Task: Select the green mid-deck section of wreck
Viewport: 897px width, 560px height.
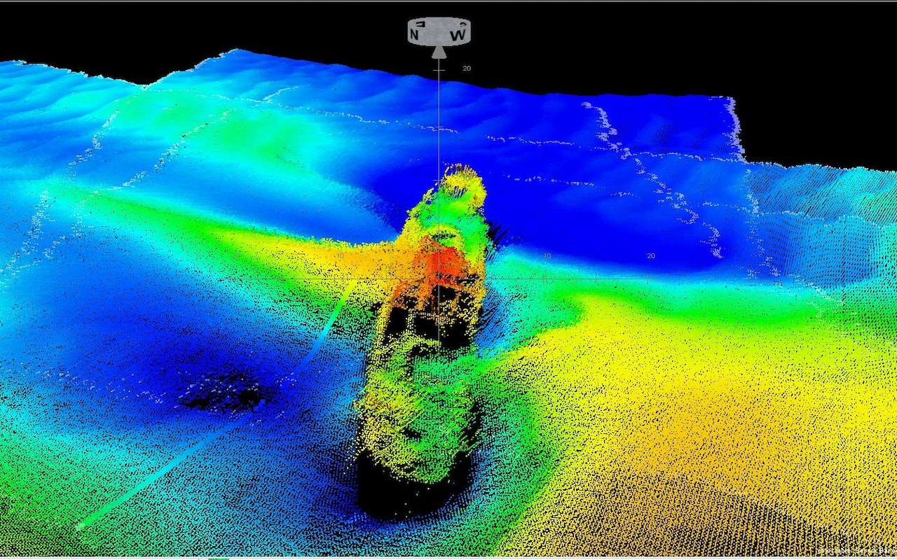Action: pyautogui.click(x=420, y=406)
